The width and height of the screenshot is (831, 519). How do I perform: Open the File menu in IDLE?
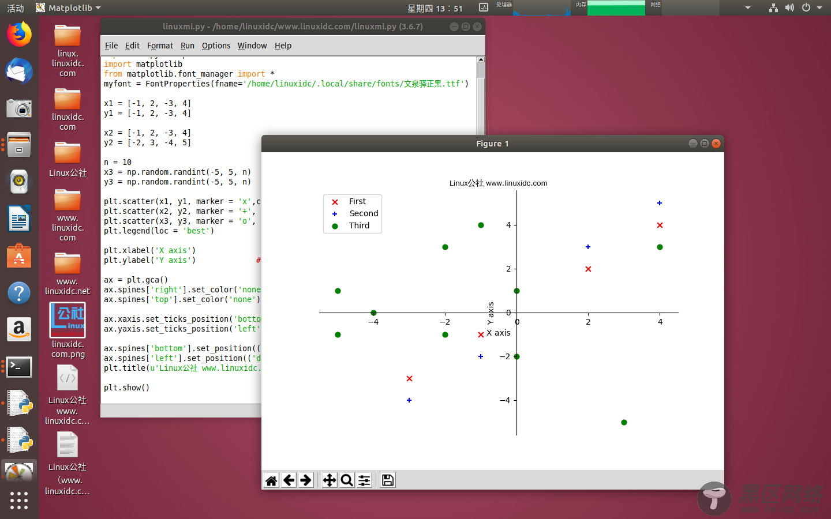(111, 46)
